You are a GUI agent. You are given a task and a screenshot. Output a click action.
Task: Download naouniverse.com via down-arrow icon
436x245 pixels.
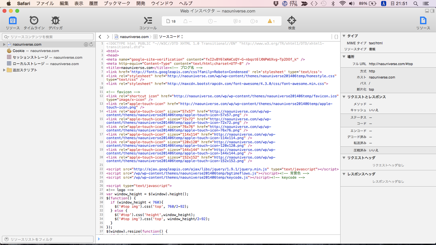click(x=85, y=44)
